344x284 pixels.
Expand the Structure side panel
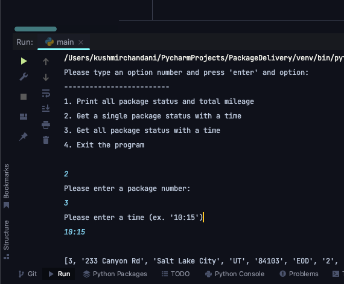pos(6,240)
